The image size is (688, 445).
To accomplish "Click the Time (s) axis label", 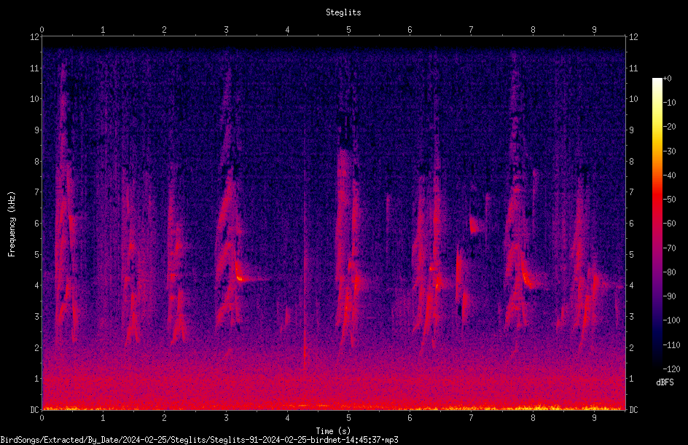I will [333, 430].
